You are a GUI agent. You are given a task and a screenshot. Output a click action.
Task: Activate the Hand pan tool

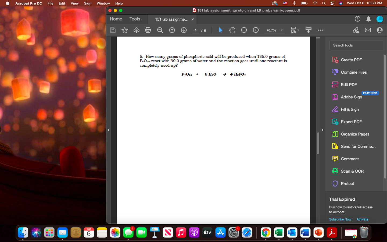[232, 30]
